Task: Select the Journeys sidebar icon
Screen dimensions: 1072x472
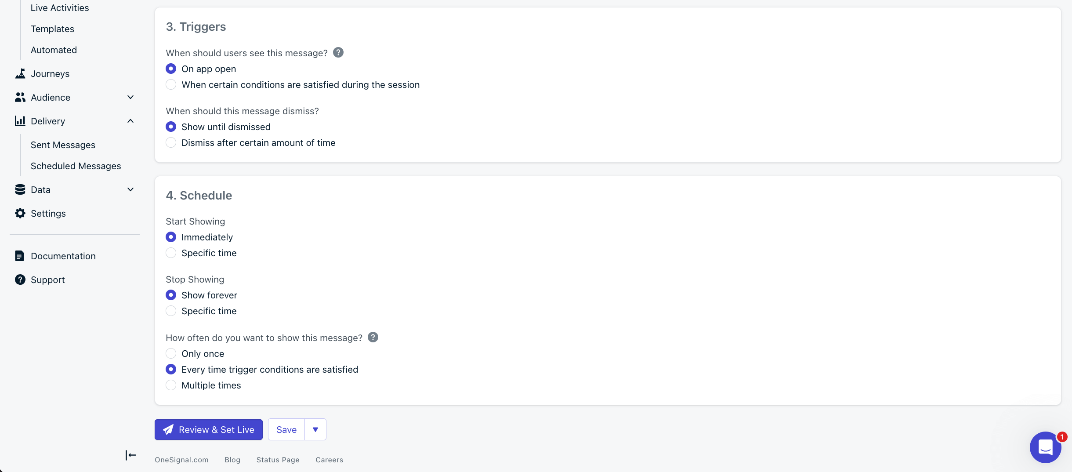Action: click(20, 73)
